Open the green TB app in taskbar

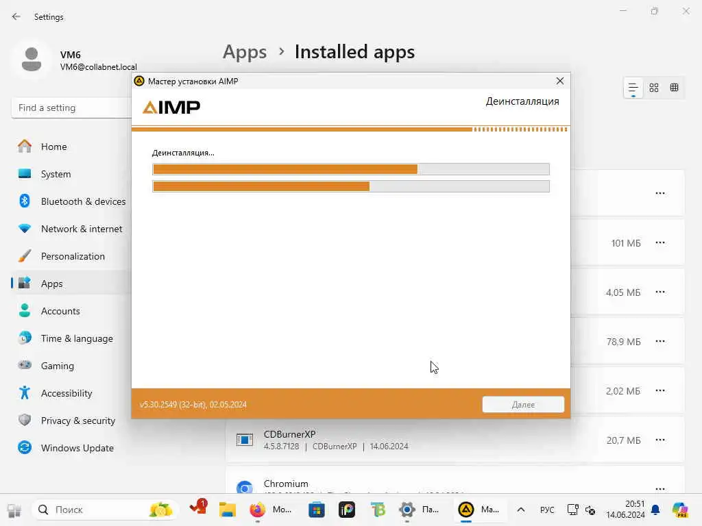(378, 510)
